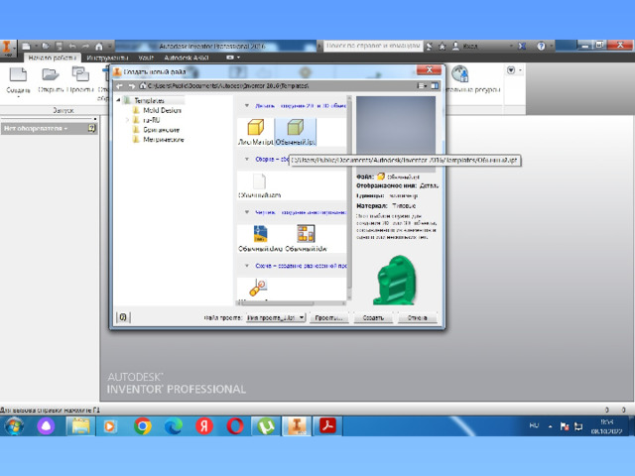Select the Лист.Металл sheet metal template
This screenshot has width=635, height=476.
(255, 129)
